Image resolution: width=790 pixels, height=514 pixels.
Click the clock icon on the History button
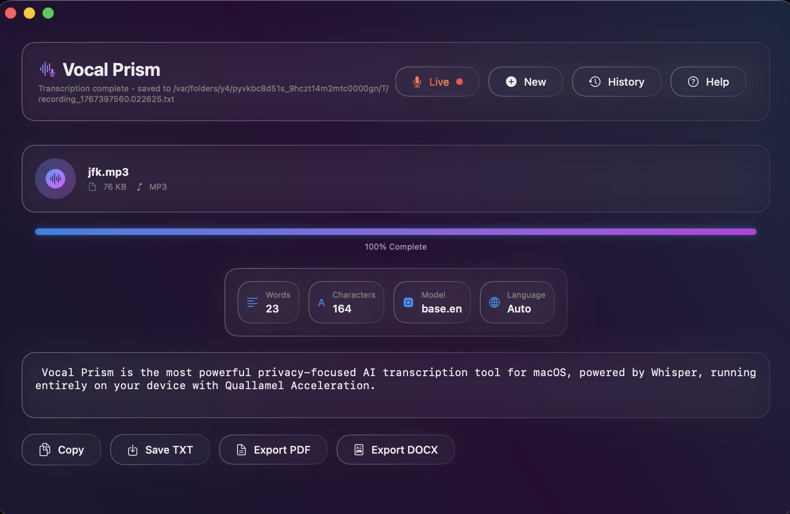click(595, 82)
